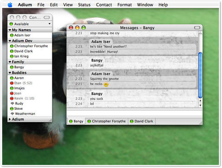Select contact Imajes
222x168 pixels.
coord(30,88)
